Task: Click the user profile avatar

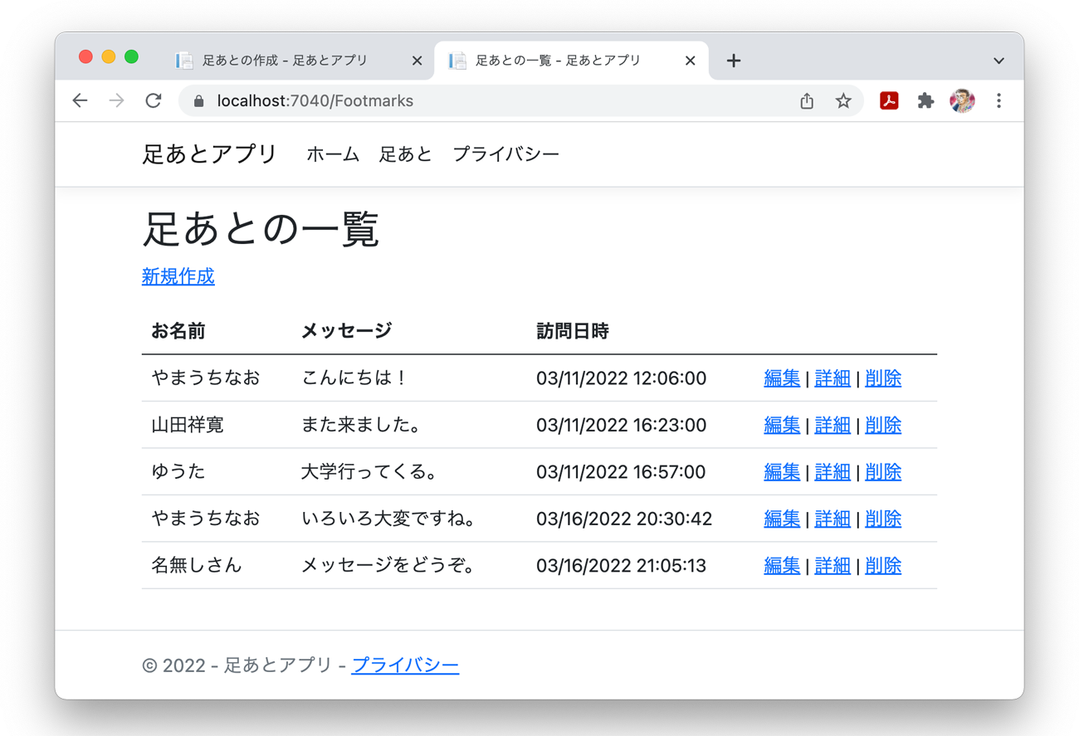Action: pos(962,100)
